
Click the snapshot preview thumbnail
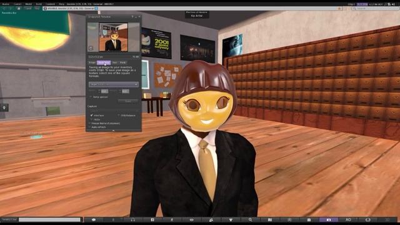(x=113, y=37)
